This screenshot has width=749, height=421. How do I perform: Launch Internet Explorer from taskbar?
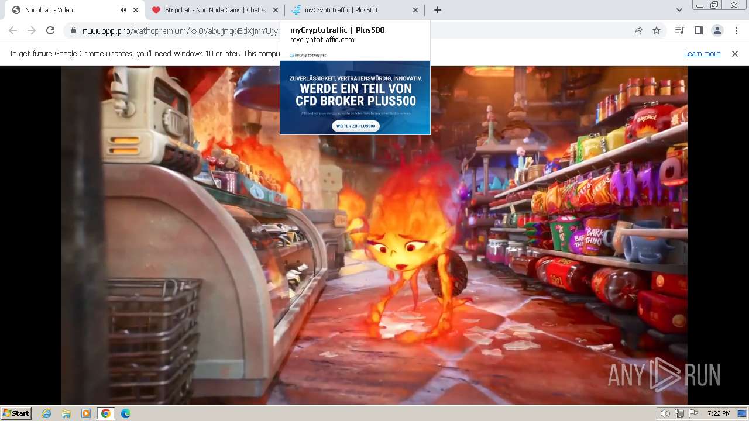pyautogui.click(x=46, y=413)
